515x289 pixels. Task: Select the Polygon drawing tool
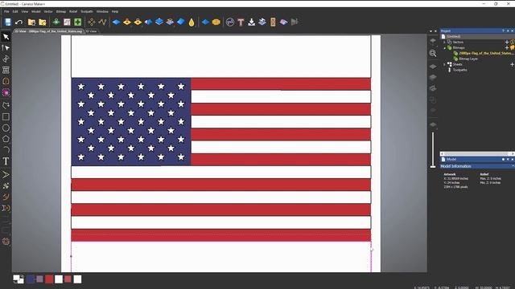[x=6, y=139]
